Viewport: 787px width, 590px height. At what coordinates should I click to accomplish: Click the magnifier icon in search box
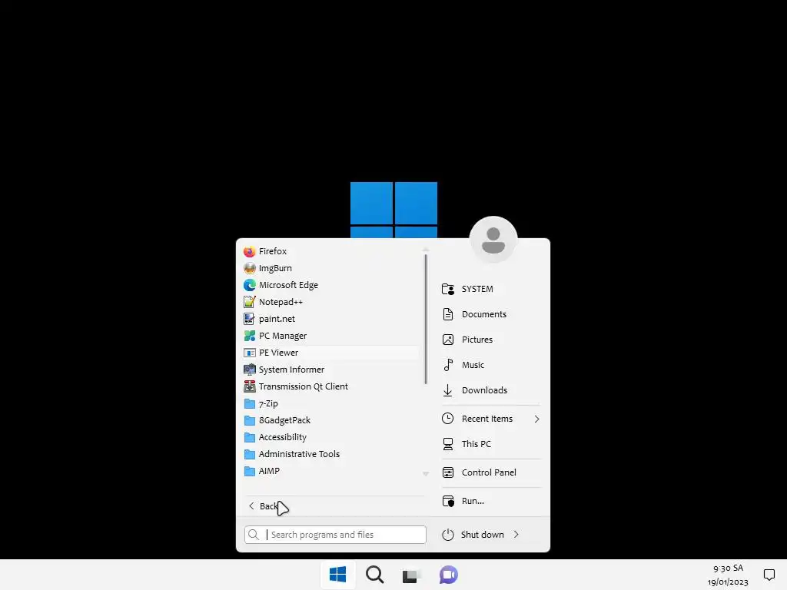tap(254, 535)
